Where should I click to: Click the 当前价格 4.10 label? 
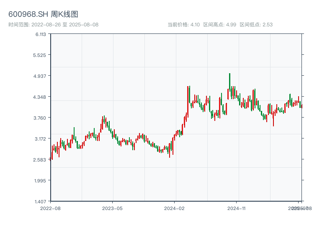183,25
